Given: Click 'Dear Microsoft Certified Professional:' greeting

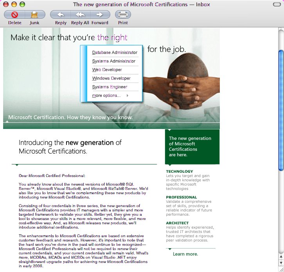Looking at the screenshot, I should click(52, 176).
